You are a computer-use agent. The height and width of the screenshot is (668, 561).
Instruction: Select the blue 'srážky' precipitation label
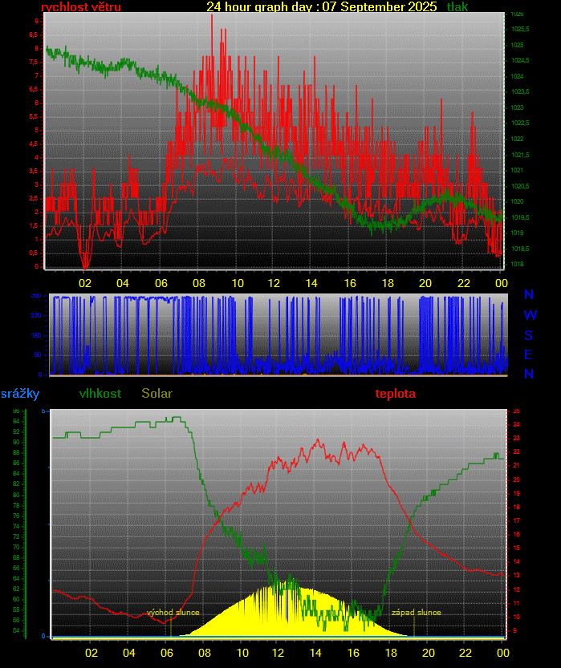[20, 394]
